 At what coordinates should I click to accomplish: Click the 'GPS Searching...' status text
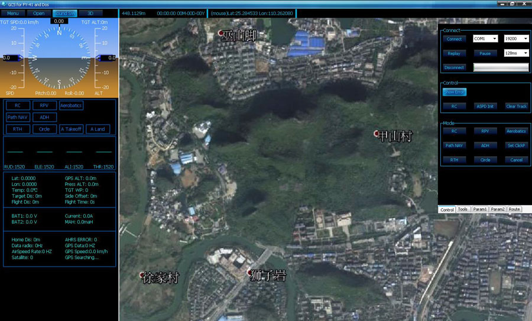(x=82, y=258)
